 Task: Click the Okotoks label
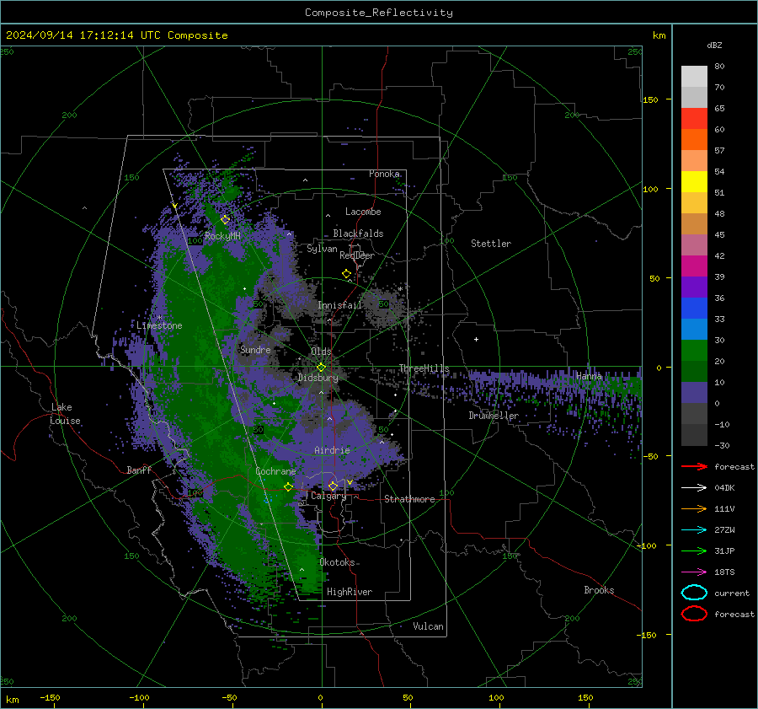click(x=337, y=562)
